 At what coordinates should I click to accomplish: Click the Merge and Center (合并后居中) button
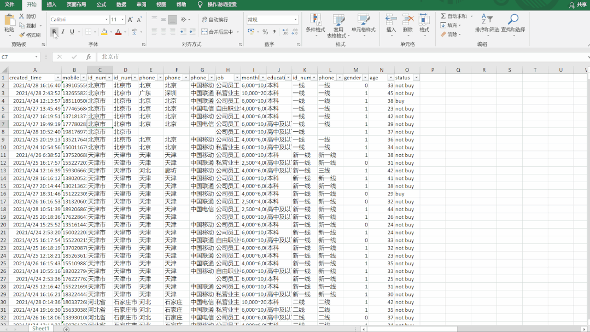(x=218, y=32)
